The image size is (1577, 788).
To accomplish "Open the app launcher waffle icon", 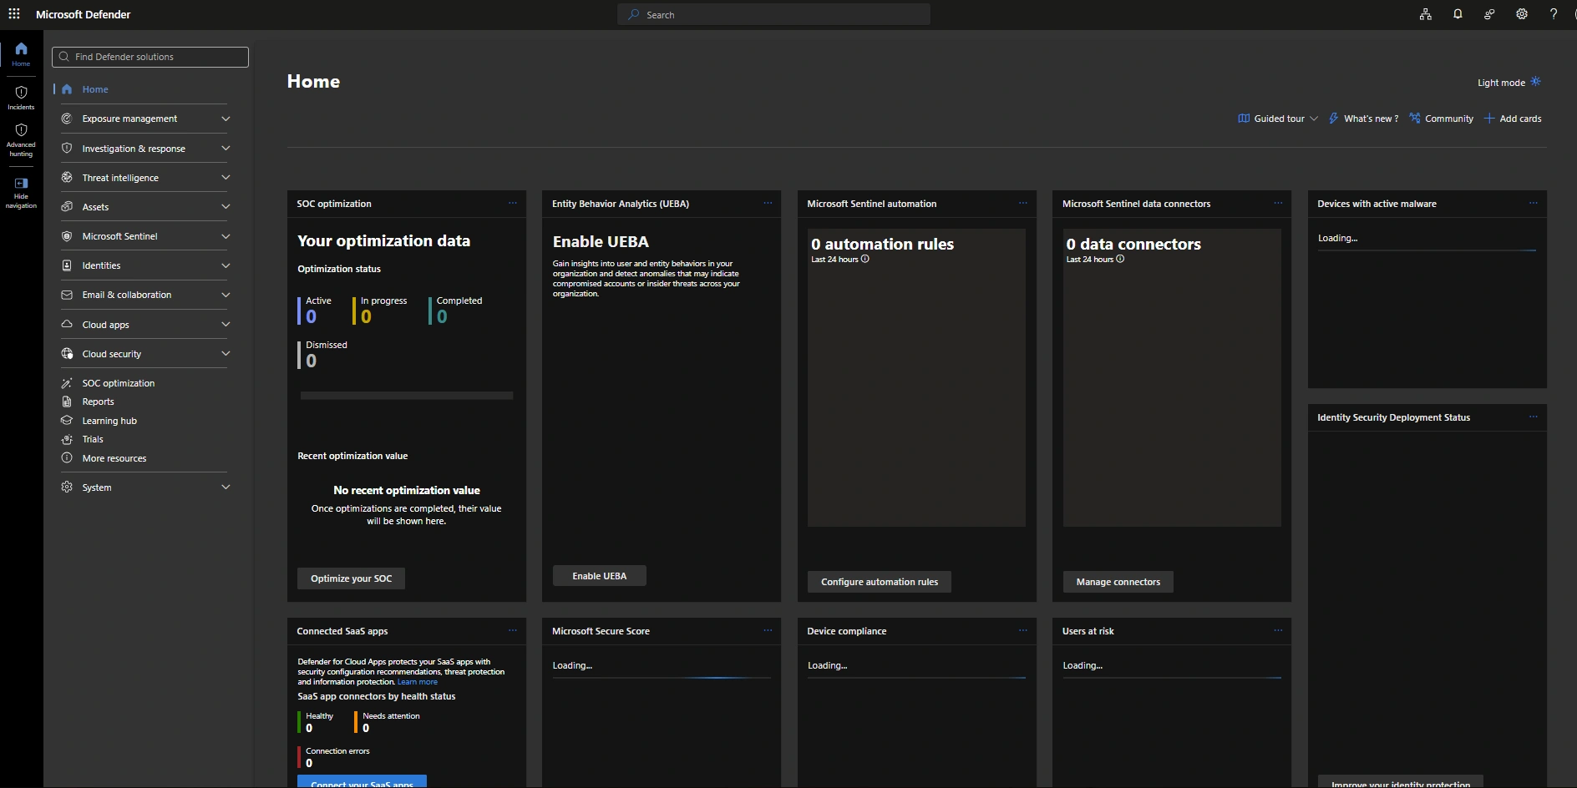I will [x=14, y=14].
